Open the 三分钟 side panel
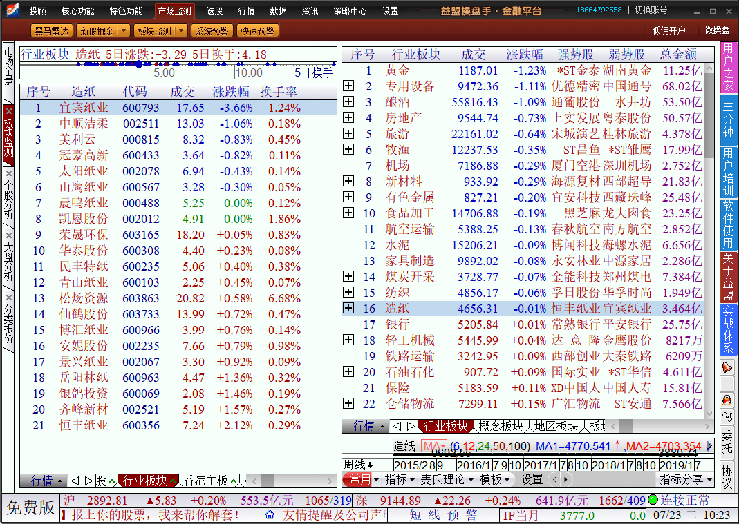 coord(728,120)
